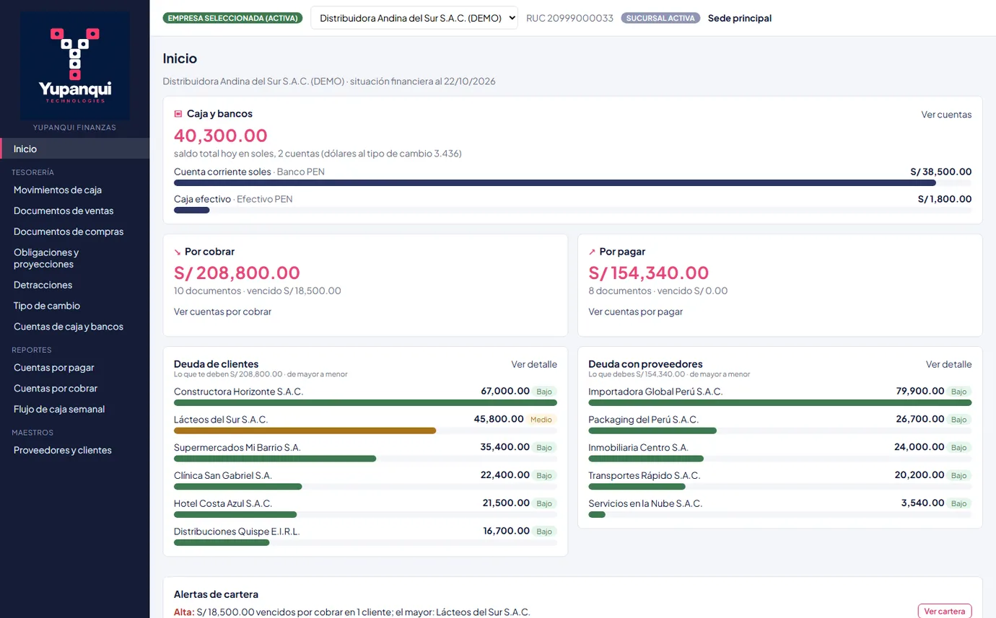The height and width of the screenshot is (618, 996).
Task: Select Importadora Global Perú S.A.C.
Action: pos(780,396)
